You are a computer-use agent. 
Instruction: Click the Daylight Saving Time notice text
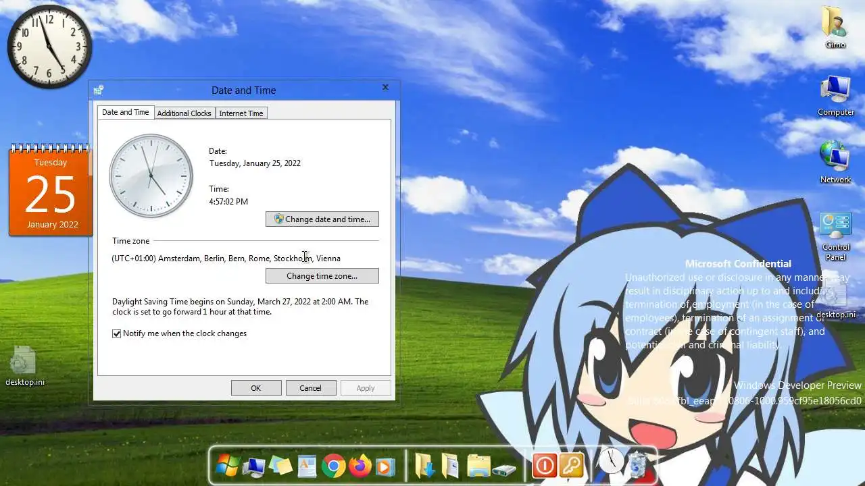[241, 307]
